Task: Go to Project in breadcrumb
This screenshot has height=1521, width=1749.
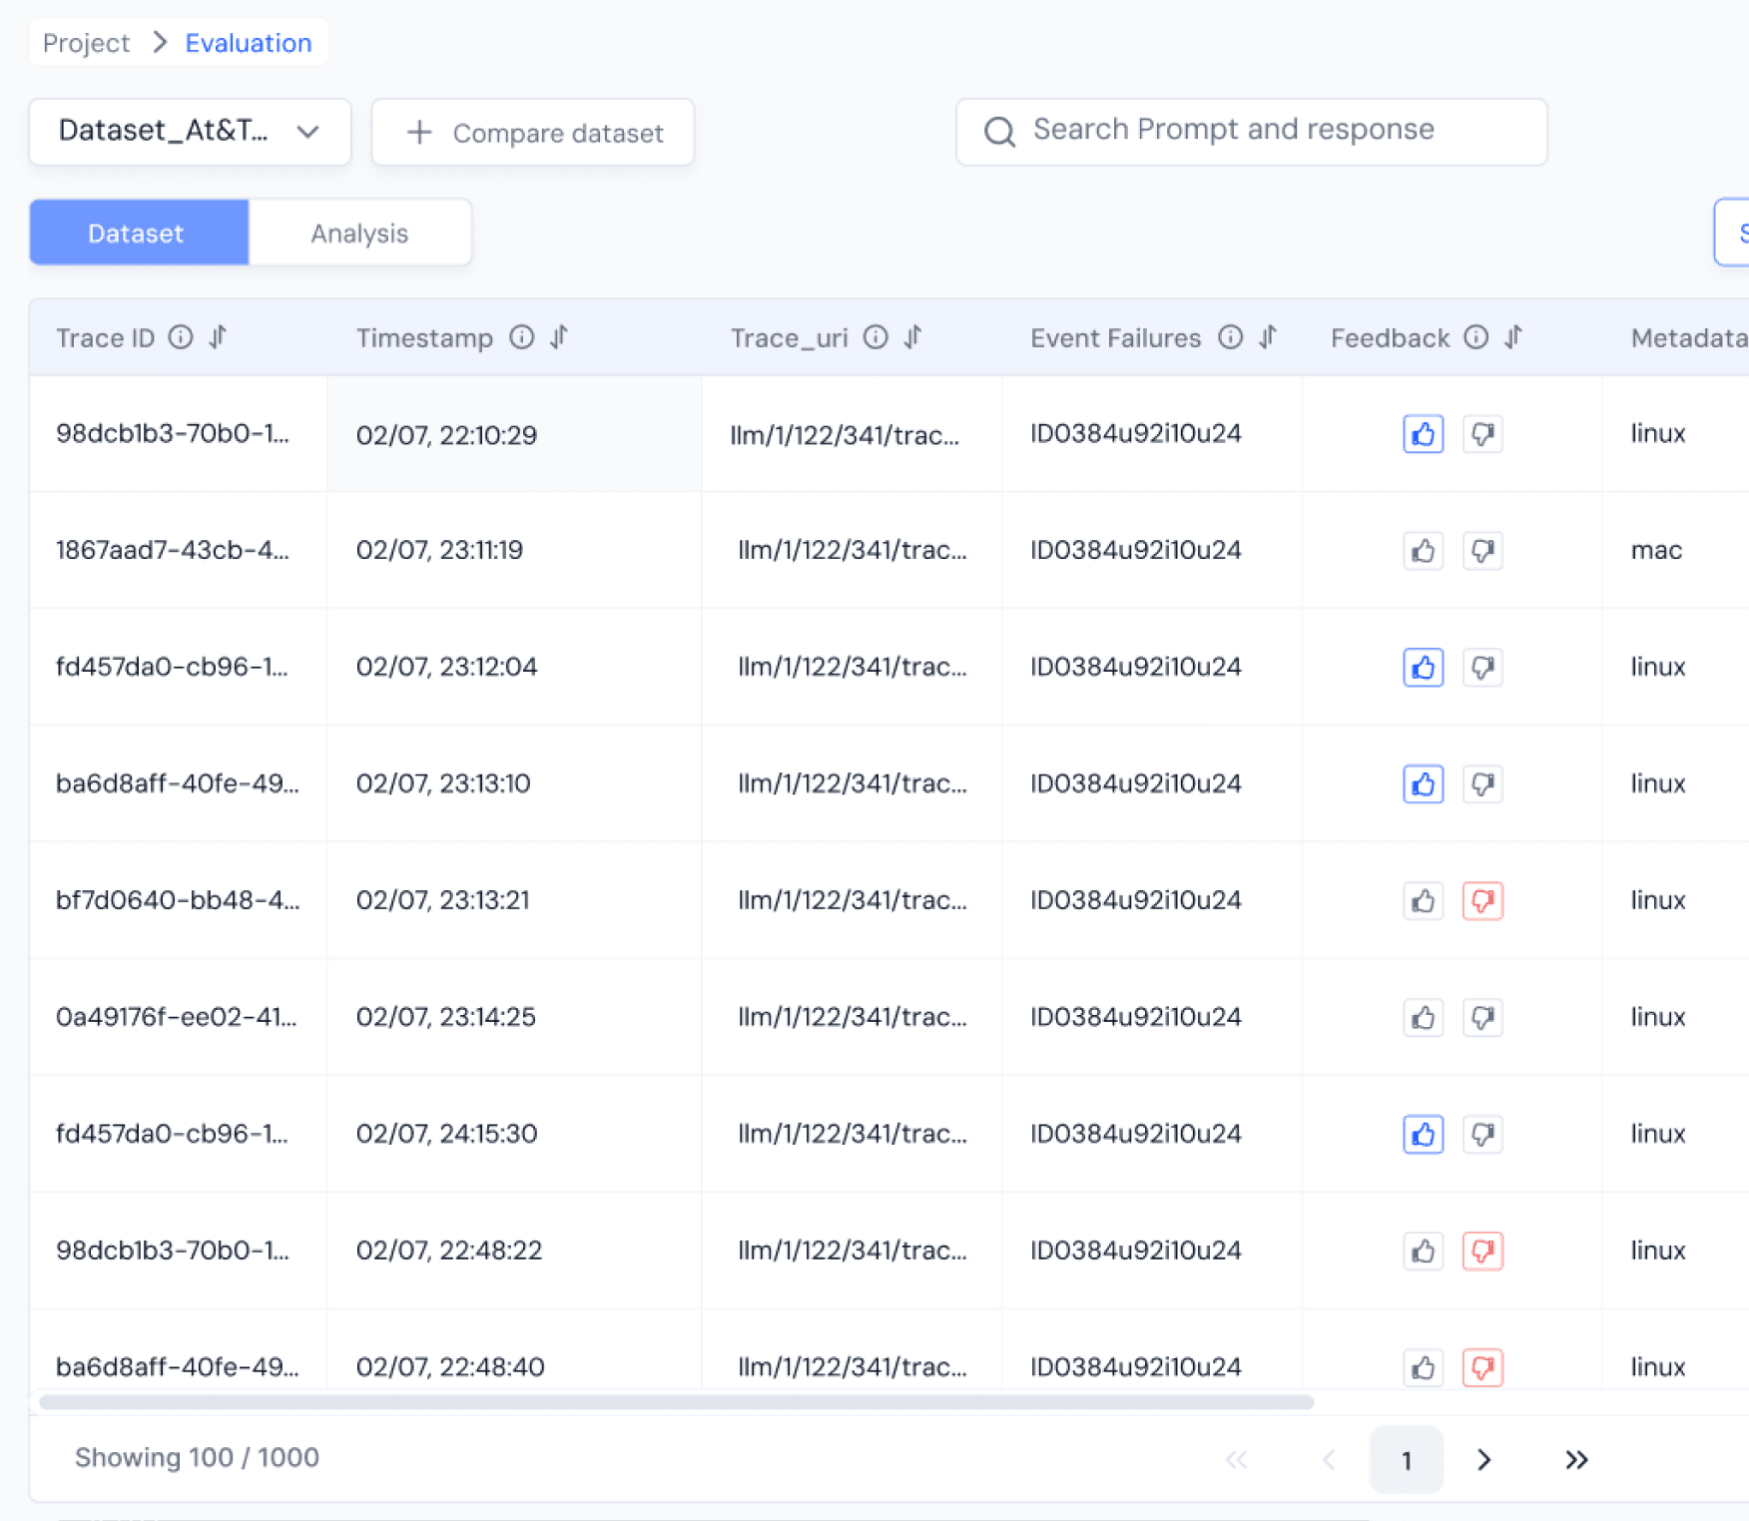Action: pos(86,43)
